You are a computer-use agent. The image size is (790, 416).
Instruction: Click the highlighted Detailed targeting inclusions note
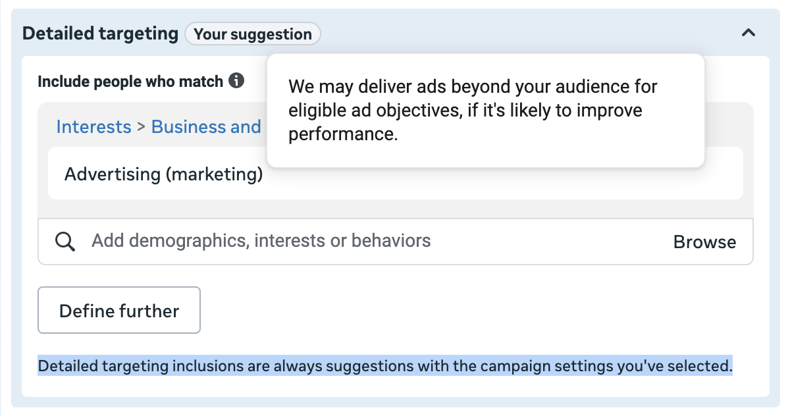click(x=385, y=366)
